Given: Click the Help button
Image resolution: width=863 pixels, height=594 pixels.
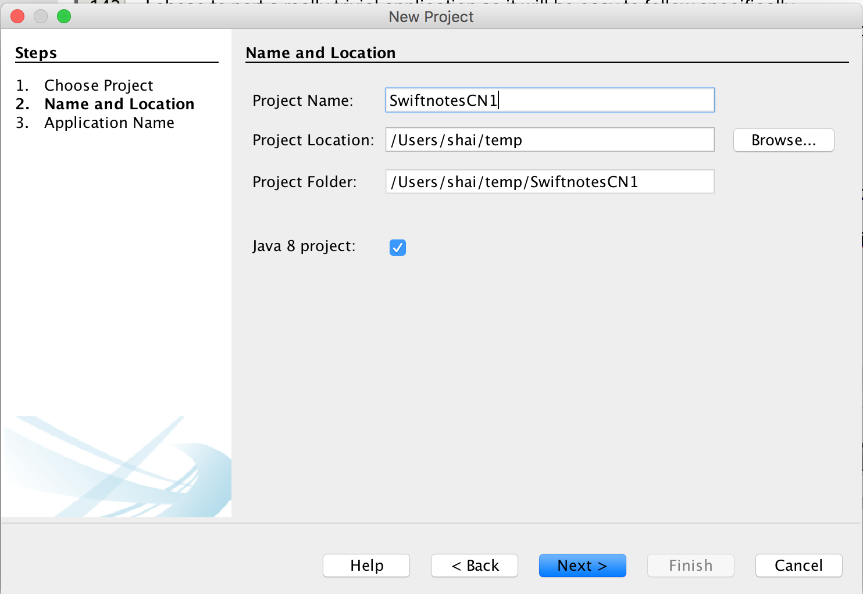Looking at the screenshot, I should point(366,566).
